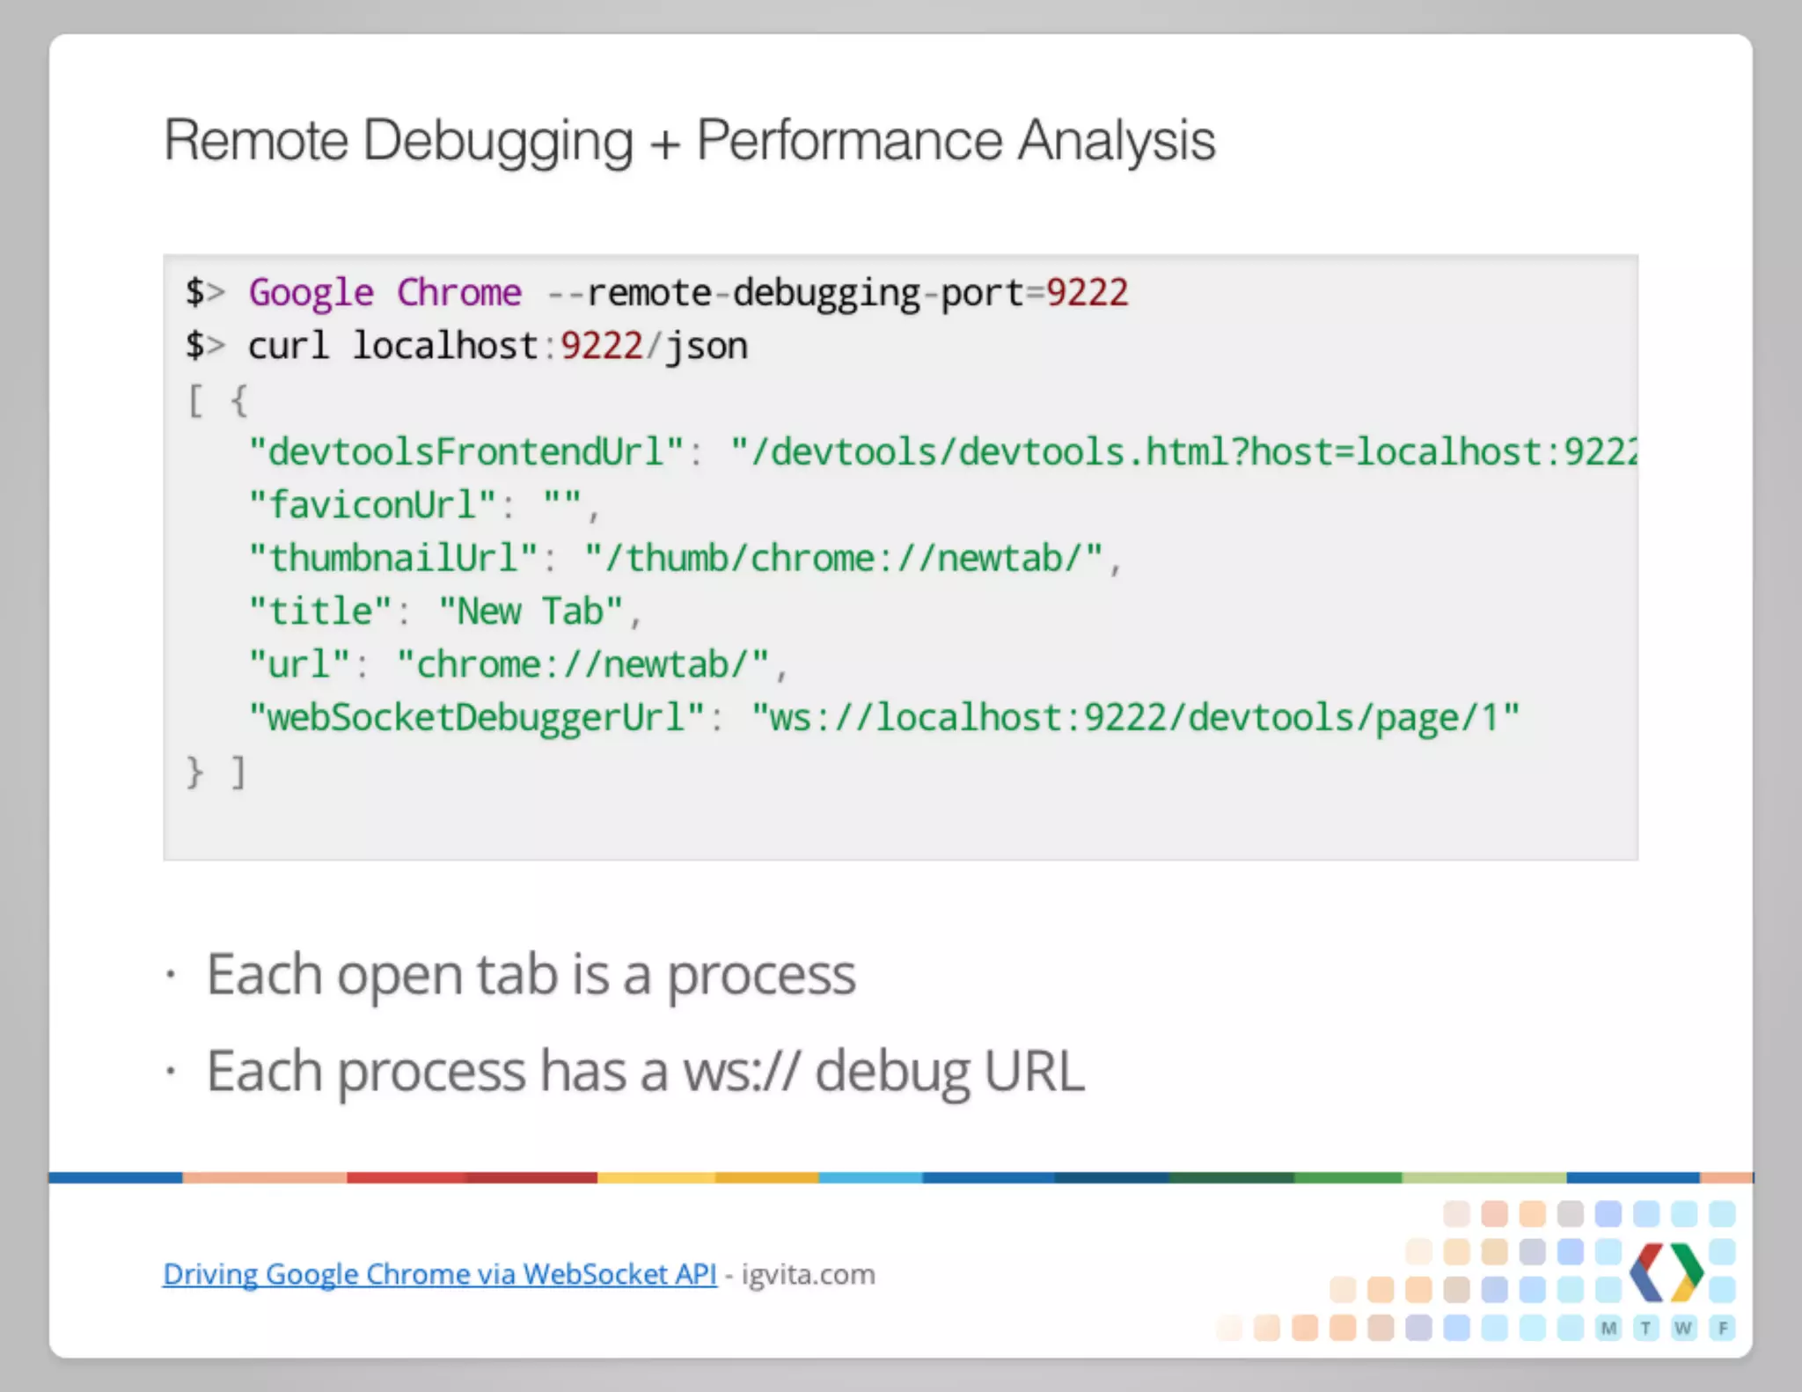Click the "New Tab" title value
1802x1392 pixels.
tap(531, 612)
